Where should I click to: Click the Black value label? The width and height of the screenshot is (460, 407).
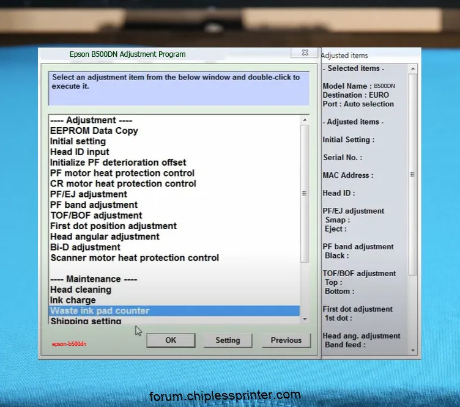click(337, 255)
